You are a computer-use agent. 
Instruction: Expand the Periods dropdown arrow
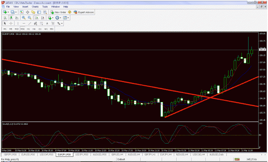click(60, 18)
